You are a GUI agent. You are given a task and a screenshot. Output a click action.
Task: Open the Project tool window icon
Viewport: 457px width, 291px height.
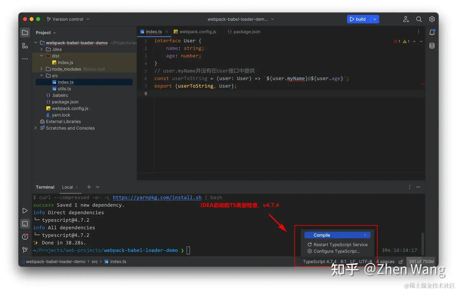(25, 33)
